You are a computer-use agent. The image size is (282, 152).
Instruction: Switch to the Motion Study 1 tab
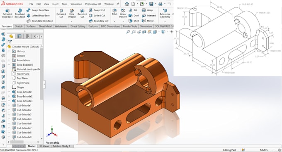pyautogui.click(x=61, y=146)
